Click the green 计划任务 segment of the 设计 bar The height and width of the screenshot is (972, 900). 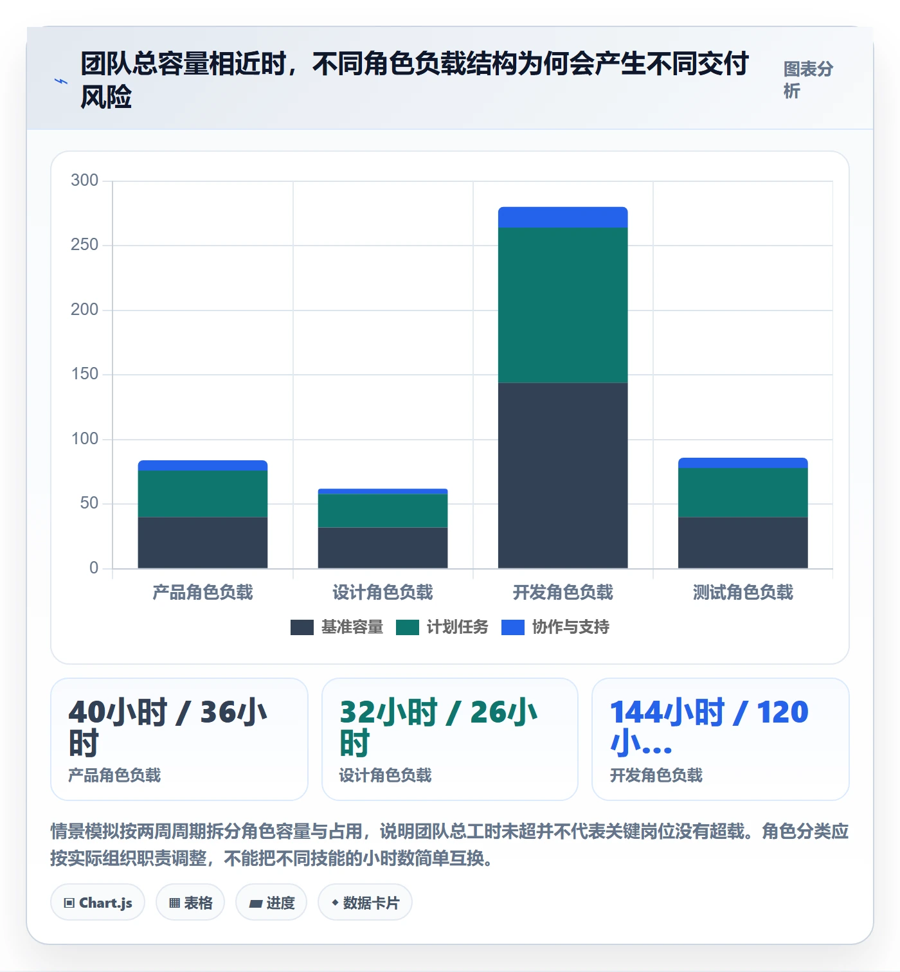tap(382, 510)
